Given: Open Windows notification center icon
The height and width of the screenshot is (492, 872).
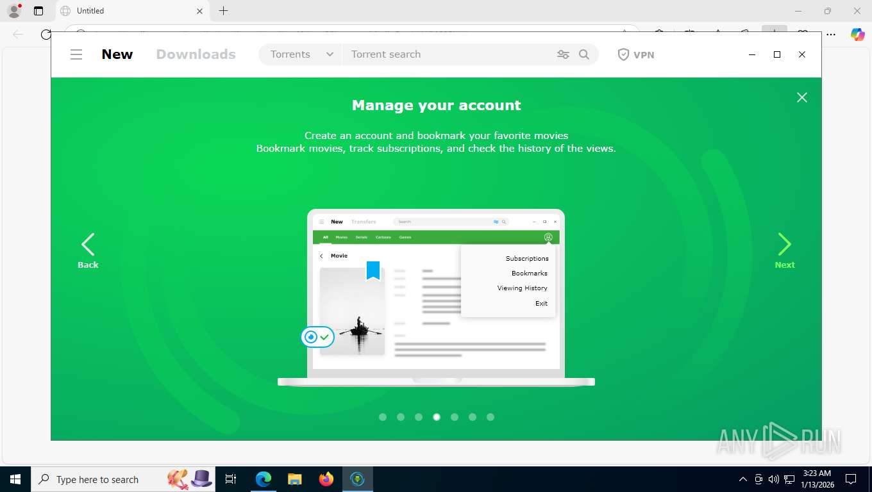Looking at the screenshot, I should pos(851,479).
